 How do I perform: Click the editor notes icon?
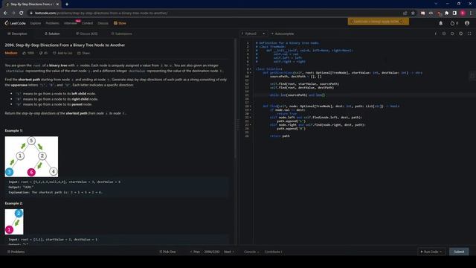point(444,33)
